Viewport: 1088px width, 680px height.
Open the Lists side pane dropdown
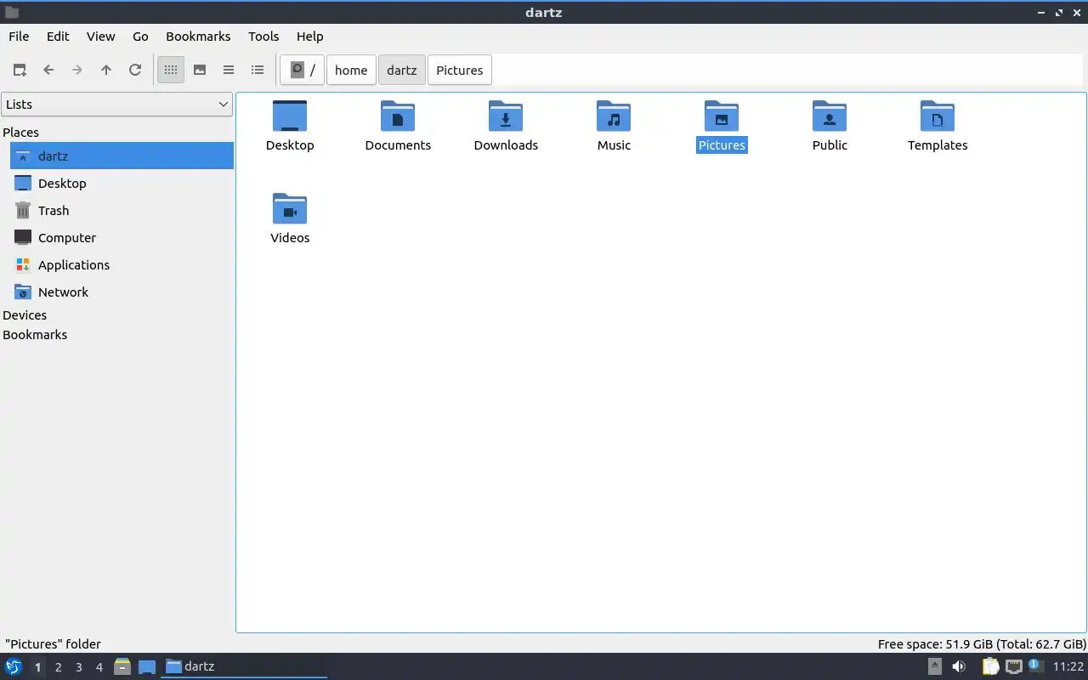click(x=117, y=105)
